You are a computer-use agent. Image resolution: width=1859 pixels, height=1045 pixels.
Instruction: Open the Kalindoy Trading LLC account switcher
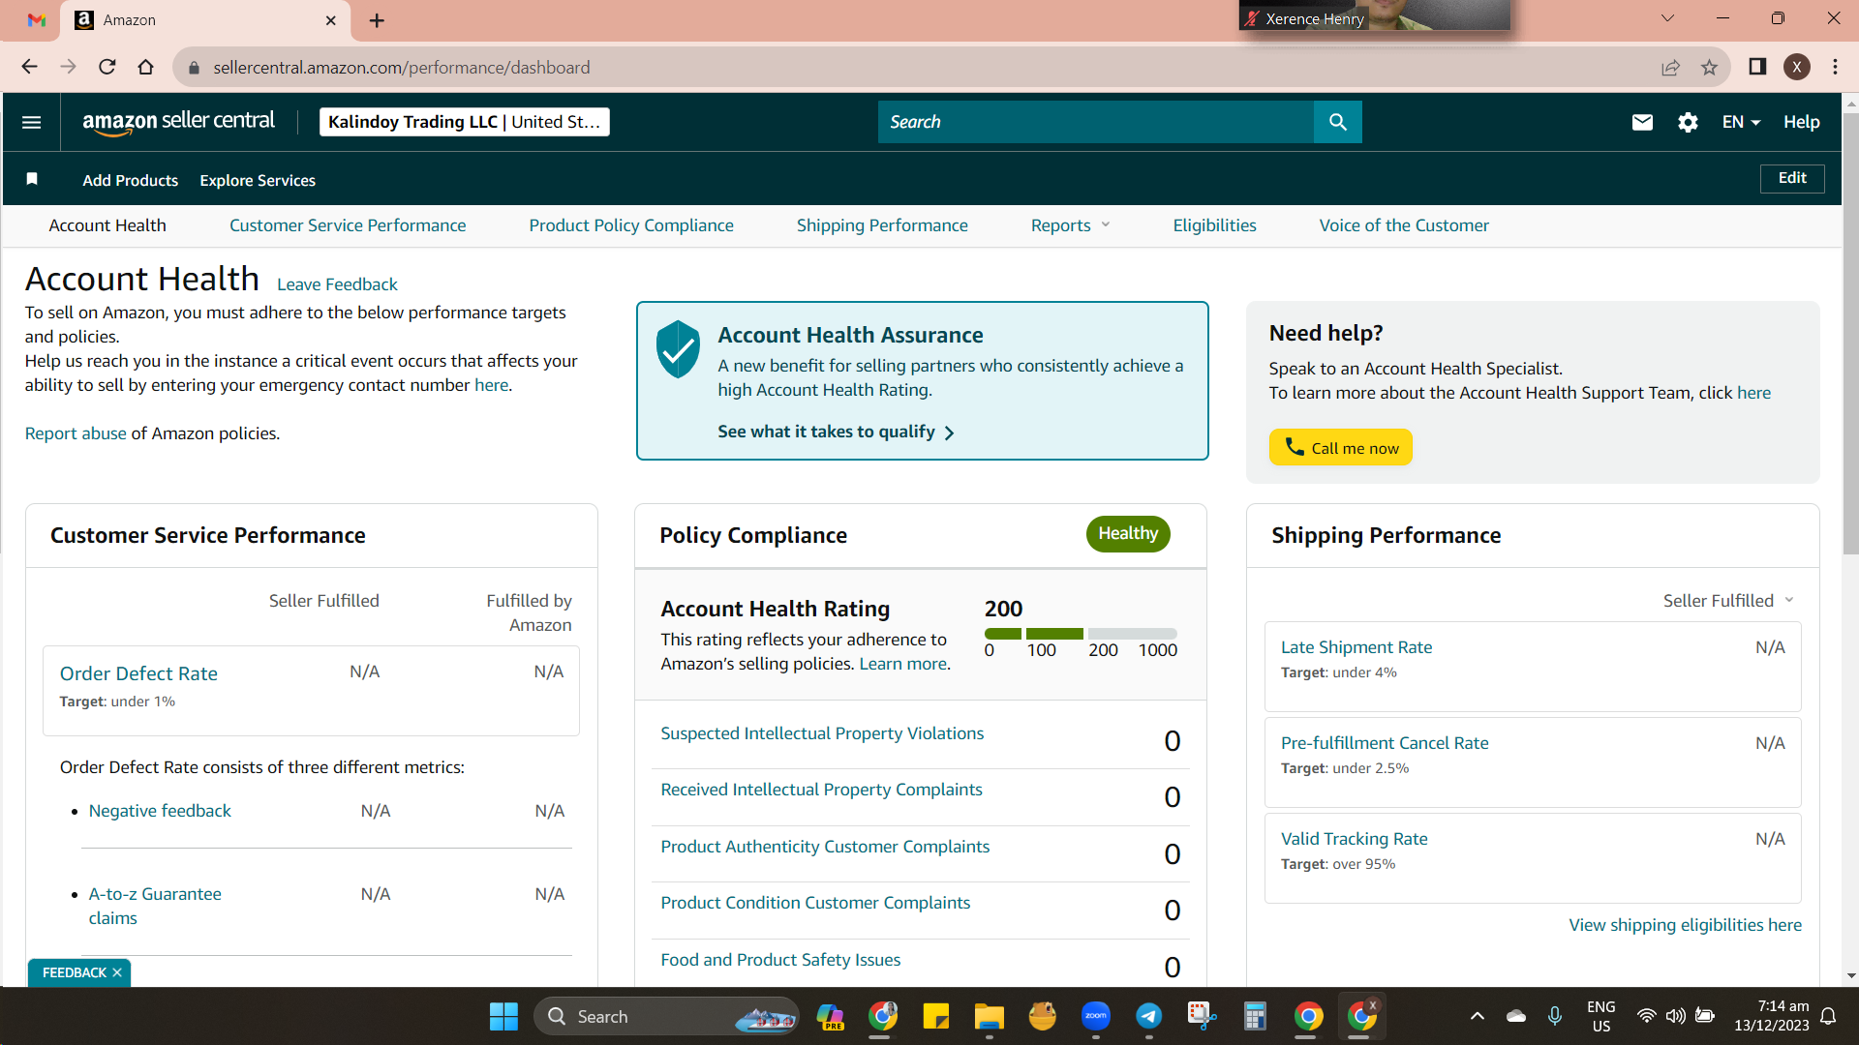465,122
